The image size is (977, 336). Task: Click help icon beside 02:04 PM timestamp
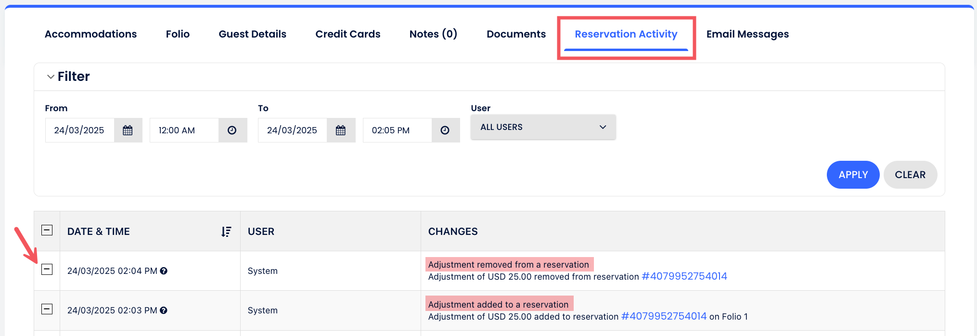pyautogui.click(x=164, y=271)
